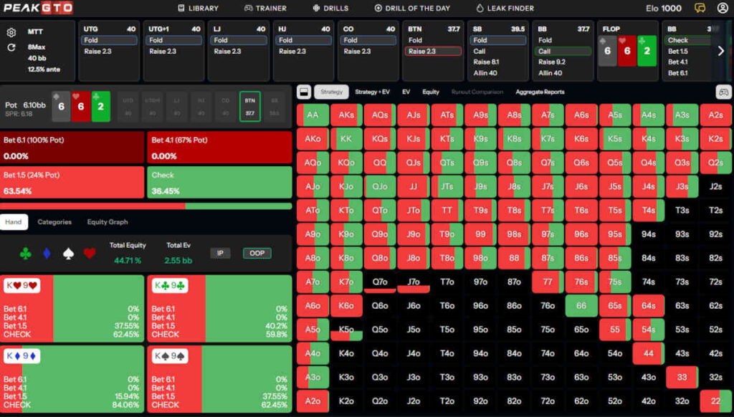Viewport: 734px width, 417px height.
Task: Select Fold for CO
Action: point(368,40)
